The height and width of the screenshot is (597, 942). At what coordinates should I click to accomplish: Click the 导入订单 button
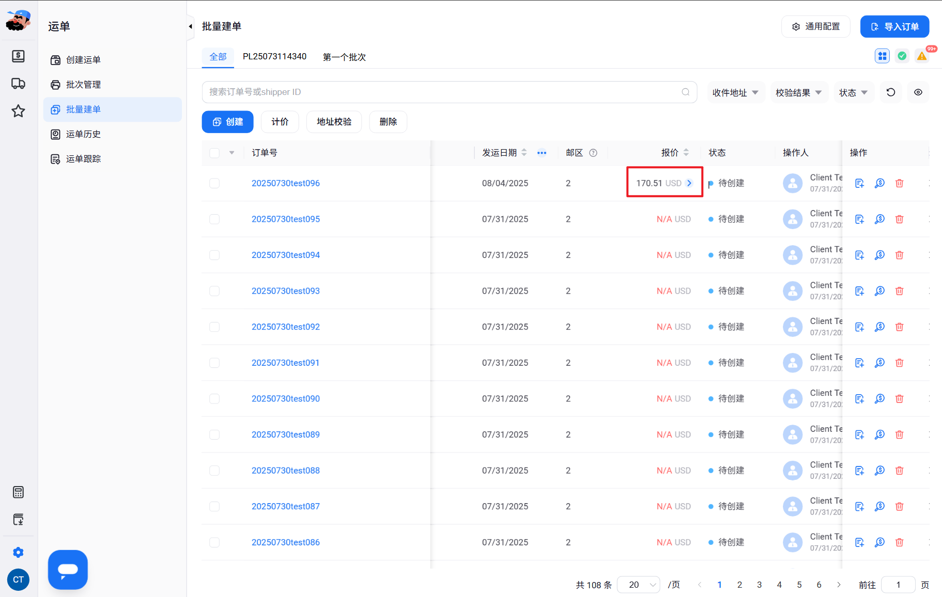coord(895,27)
